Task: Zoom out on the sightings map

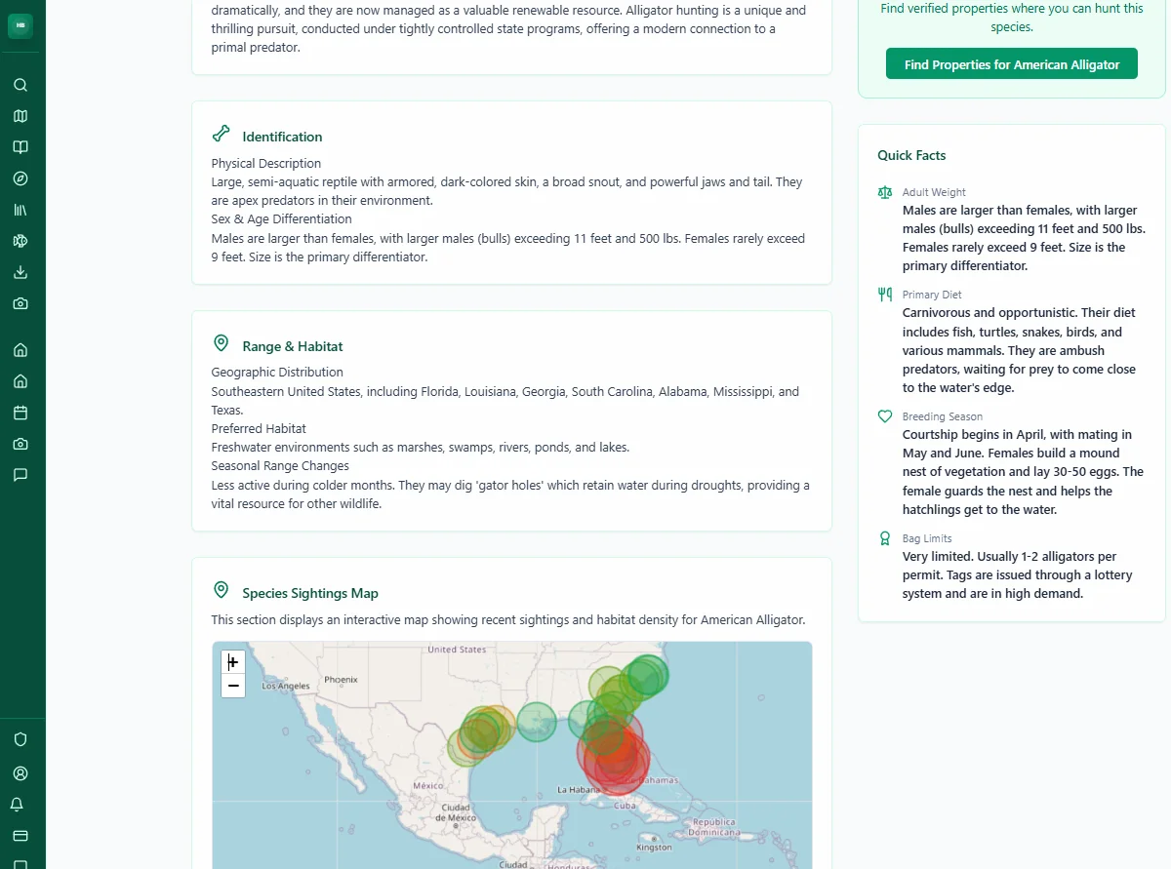Action: [233, 686]
